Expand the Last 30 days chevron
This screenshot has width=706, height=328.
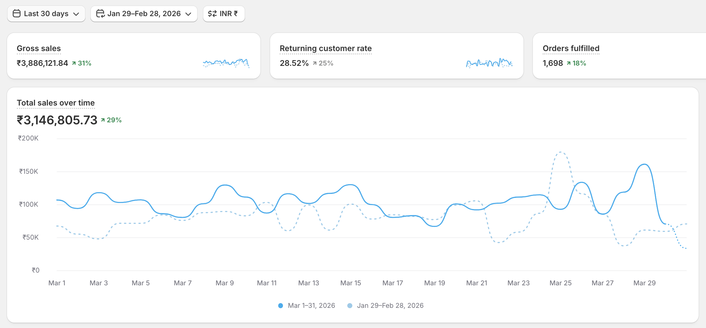coord(76,14)
